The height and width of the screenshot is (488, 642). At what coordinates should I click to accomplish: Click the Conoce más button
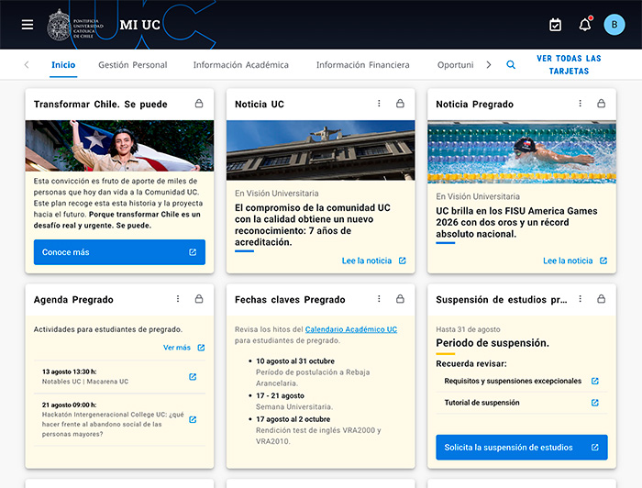click(x=119, y=252)
